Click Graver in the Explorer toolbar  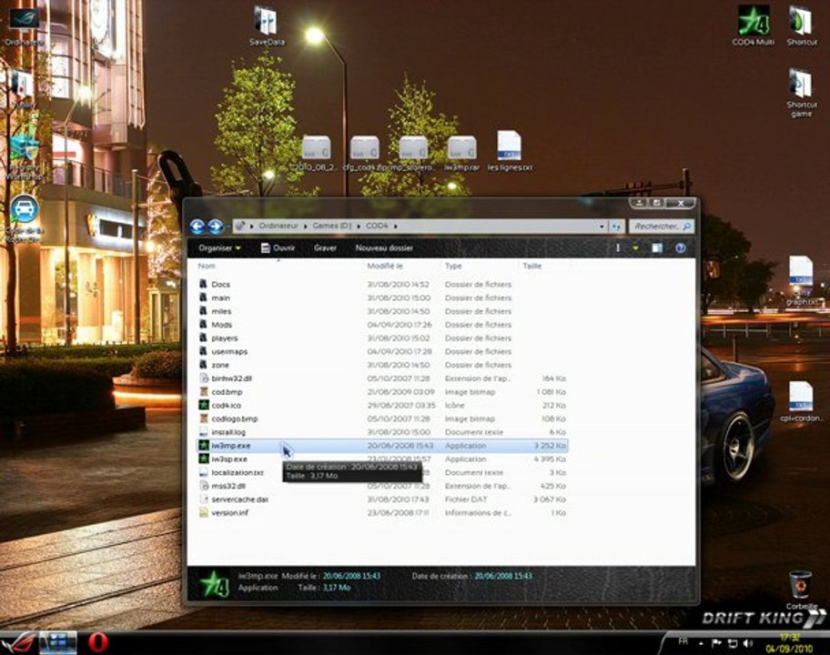(x=325, y=248)
